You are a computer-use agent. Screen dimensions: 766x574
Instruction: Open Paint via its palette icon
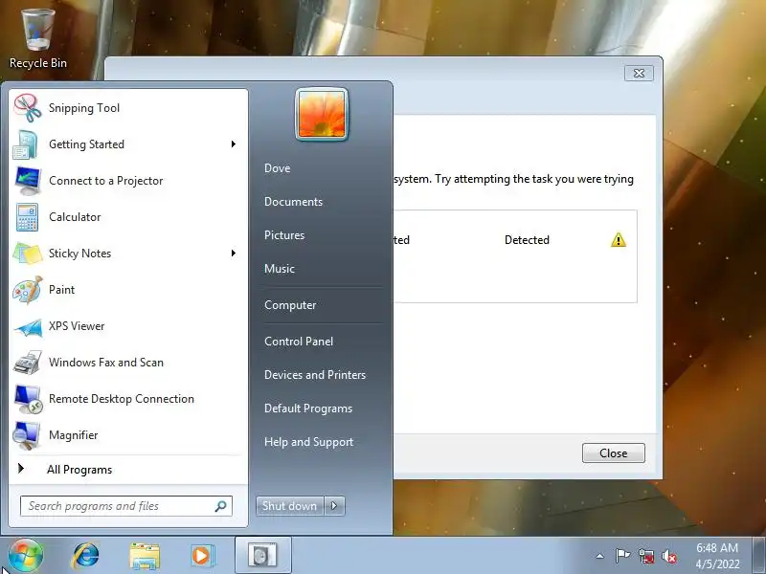pyautogui.click(x=28, y=290)
